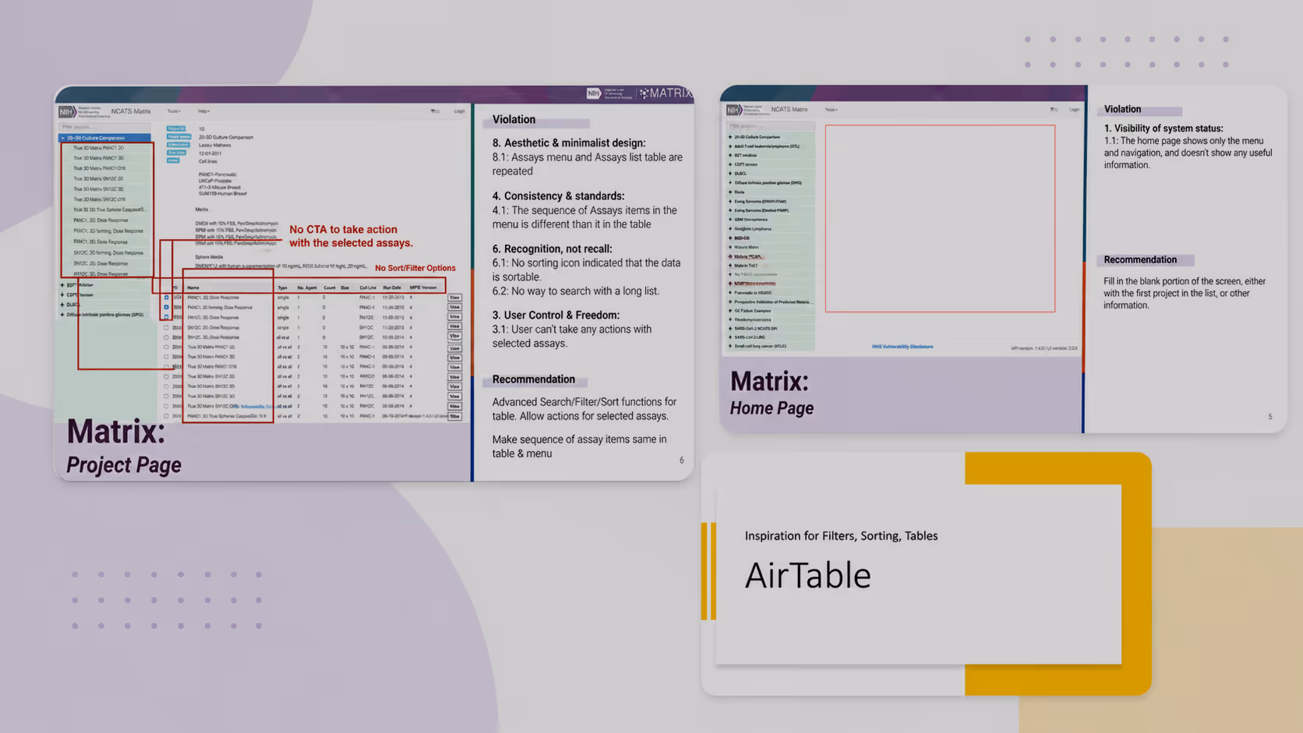Check the True 3D Matrix SN12C O18 table row
Screen dimensions: 1303x733
click(166, 406)
